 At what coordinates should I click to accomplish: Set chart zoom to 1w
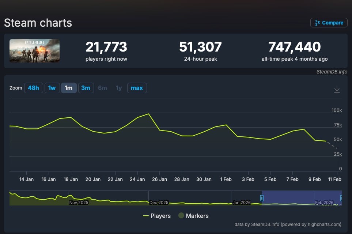pyautogui.click(x=52, y=88)
